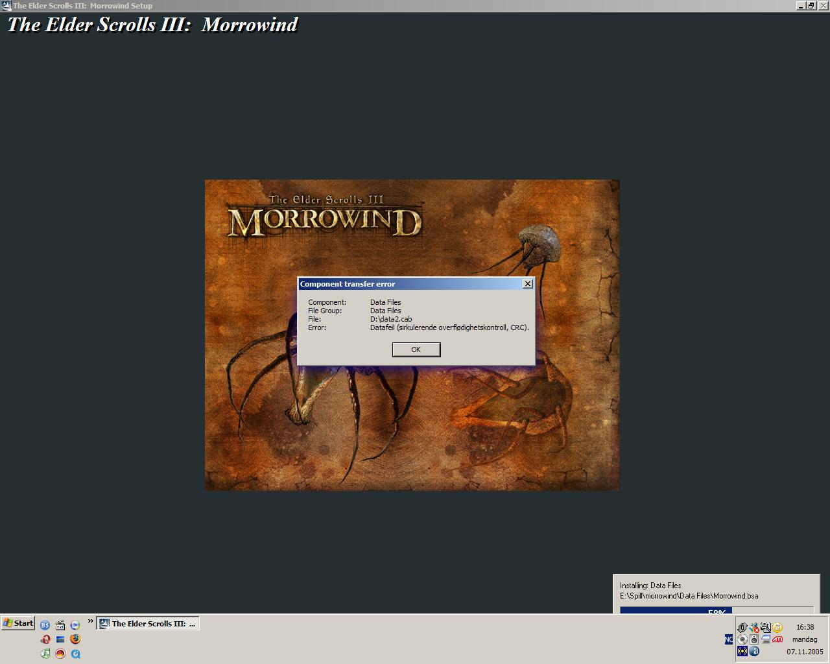The image size is (830, 664).
Task: Click the date 07.11.2005 in the tray
Action: (805, 652)
